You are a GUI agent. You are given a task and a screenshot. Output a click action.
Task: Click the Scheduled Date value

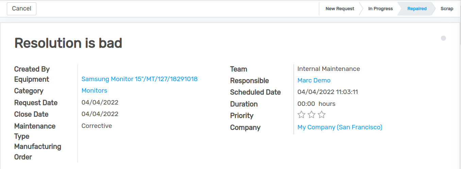coord(327,92)
